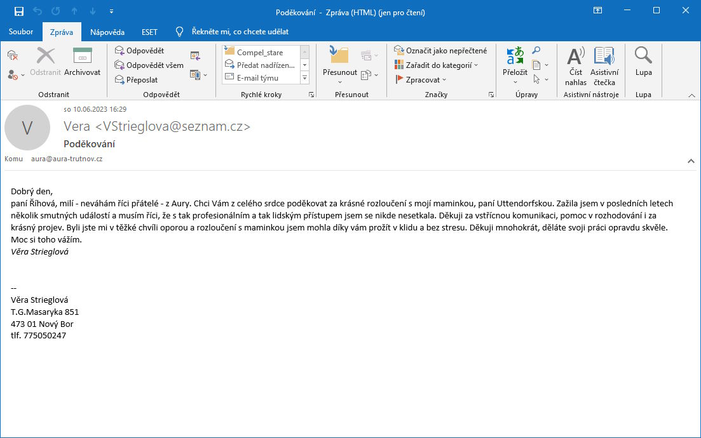Image resolution: width=701 pixels, height=438 pixels.
Task: Click the Přesunout (Move) folder icon
Action: [x=339, y=57]
